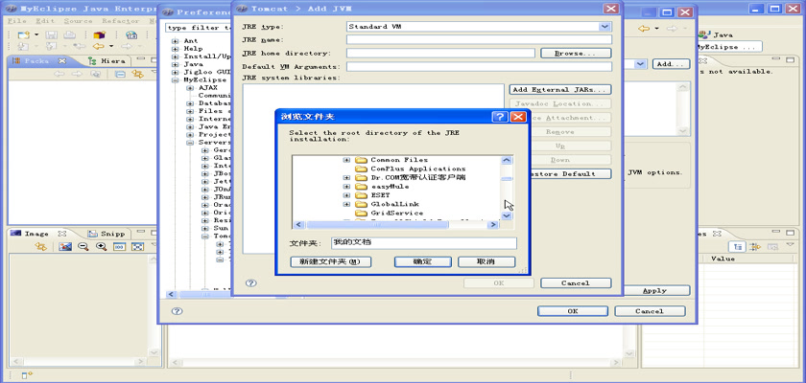This screenshot has width=806, height=383.
Task: Click scroll-up arrow in folder tree
Action: point(507,161)
